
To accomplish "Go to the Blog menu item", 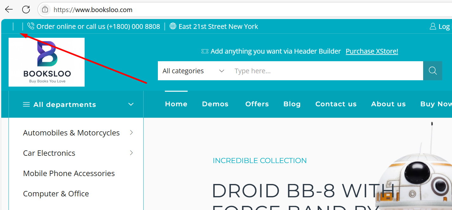I will (x=292, y=104).
